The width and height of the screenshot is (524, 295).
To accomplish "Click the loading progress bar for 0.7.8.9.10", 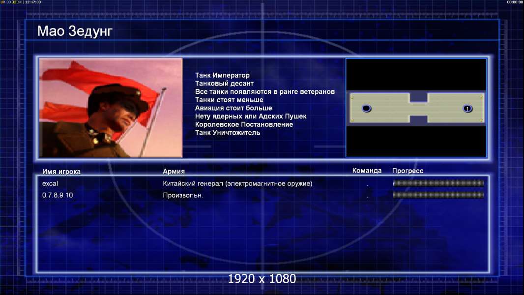I will click(438, 195).
